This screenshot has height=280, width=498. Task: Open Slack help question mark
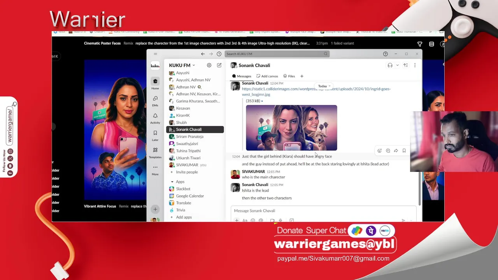[x=385, y=54]
